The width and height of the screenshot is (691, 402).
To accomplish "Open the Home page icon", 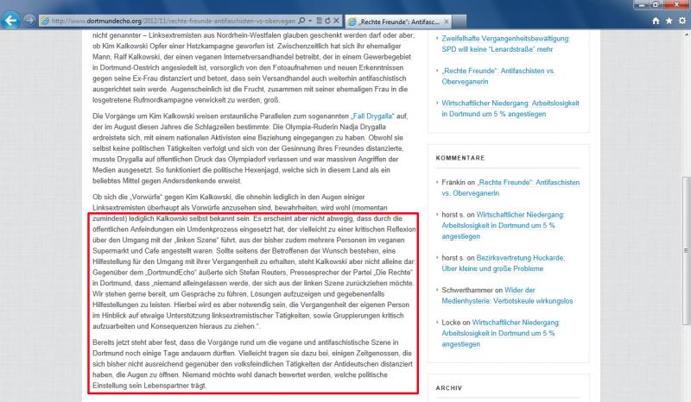I will pos(651,20).
